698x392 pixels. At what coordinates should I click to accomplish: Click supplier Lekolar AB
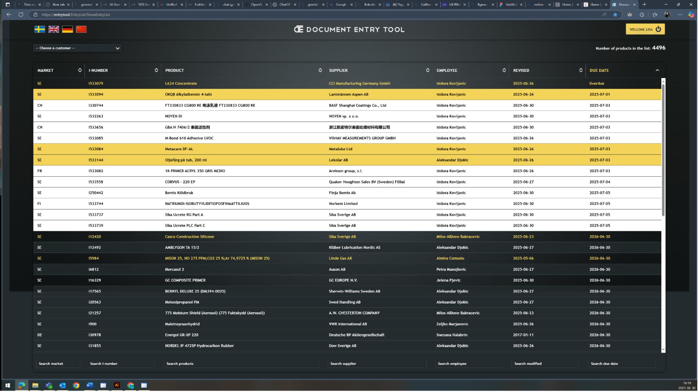point(338,160)
